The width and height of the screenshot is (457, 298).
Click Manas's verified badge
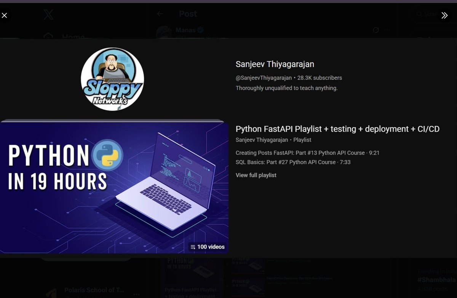coord(200,30)
